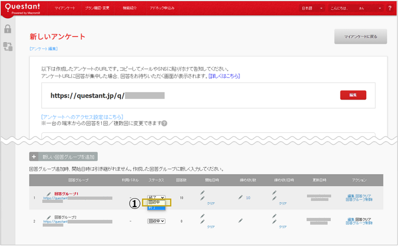This screenshot has height=246, width=398.
Task: Open the https://questant link under 回答グループ1
Action: click(x=55, y=198)
